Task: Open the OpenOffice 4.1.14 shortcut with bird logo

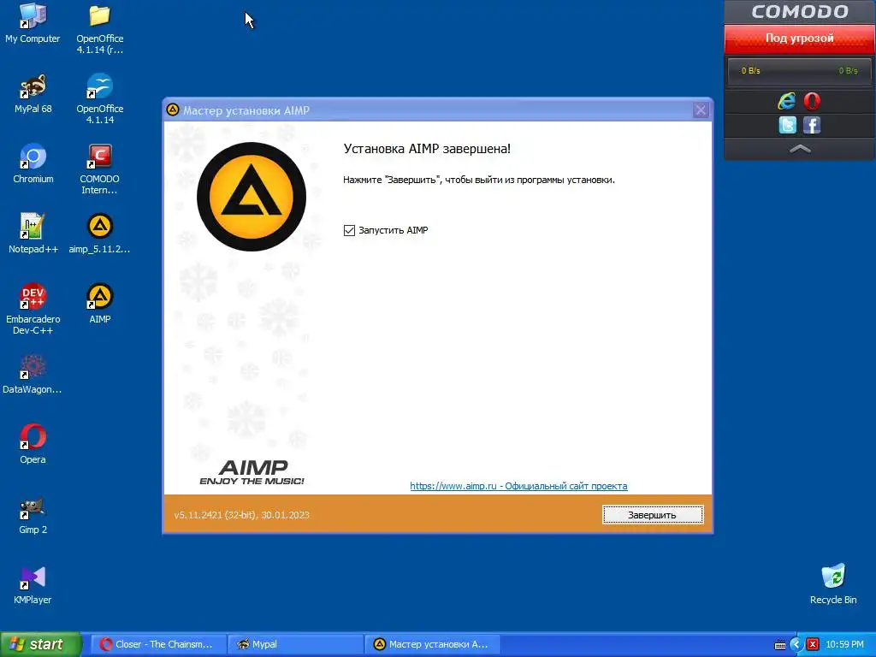Action: (99, 98)
